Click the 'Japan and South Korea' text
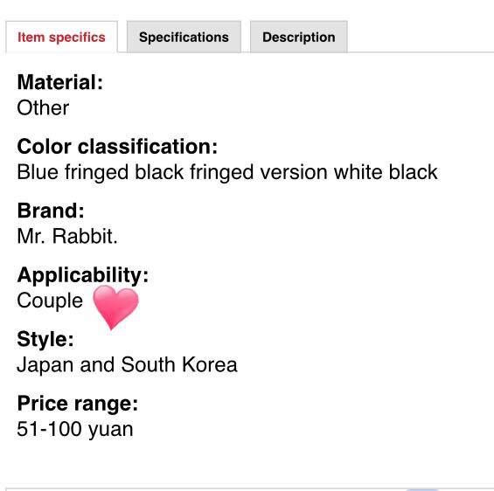 point(128,365)
